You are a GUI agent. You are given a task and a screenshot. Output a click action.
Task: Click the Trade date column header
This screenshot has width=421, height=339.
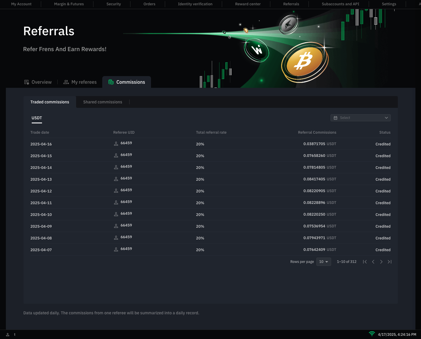click(40, 132)
